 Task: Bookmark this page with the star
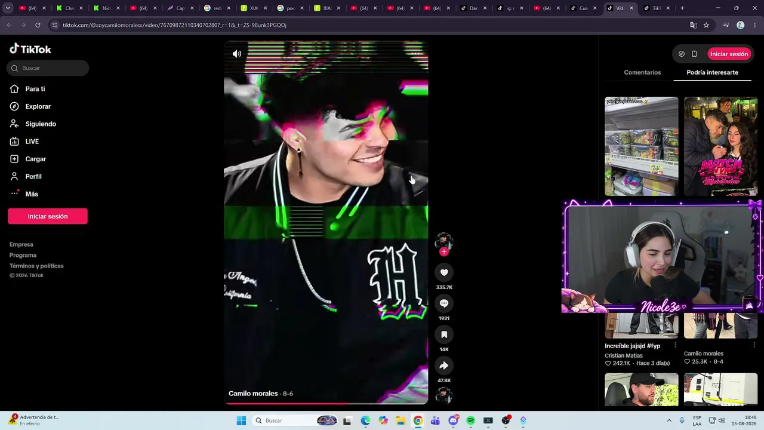706,25
